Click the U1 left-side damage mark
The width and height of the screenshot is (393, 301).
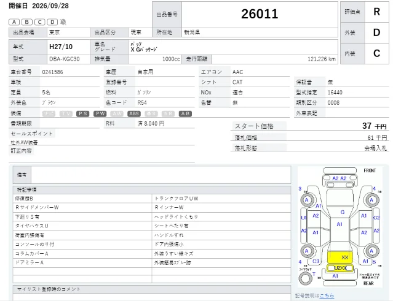pyautogui.click(x=304, y=218)
